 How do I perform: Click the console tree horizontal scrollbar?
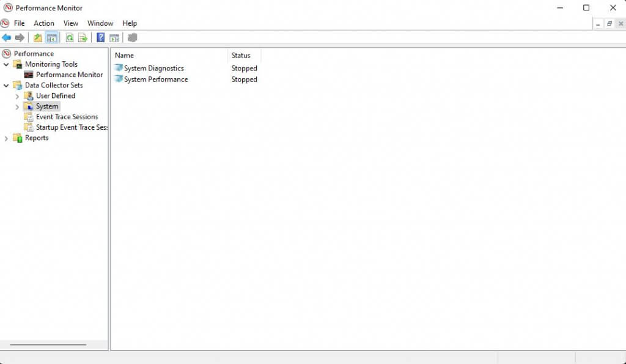coord(48,344)
